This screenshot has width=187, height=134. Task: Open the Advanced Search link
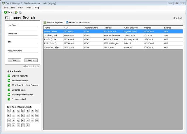pyautogui.click(x=31, y=66)
